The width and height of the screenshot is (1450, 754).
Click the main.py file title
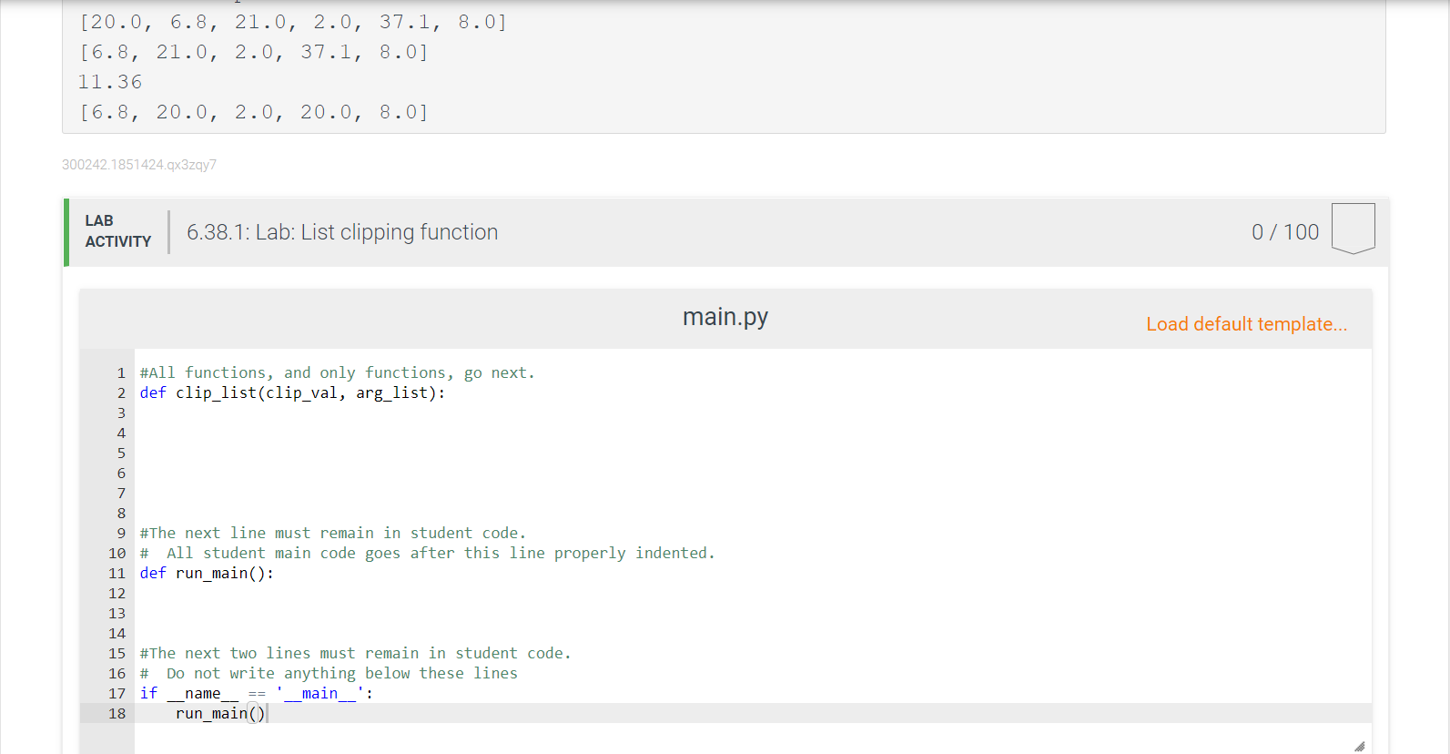(725, 317)
